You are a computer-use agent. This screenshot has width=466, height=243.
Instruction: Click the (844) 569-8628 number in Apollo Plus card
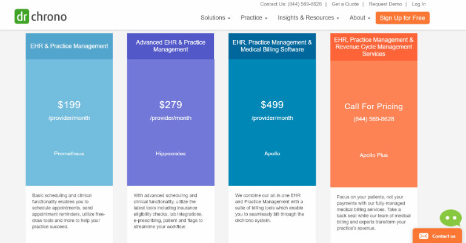point(373,119)
